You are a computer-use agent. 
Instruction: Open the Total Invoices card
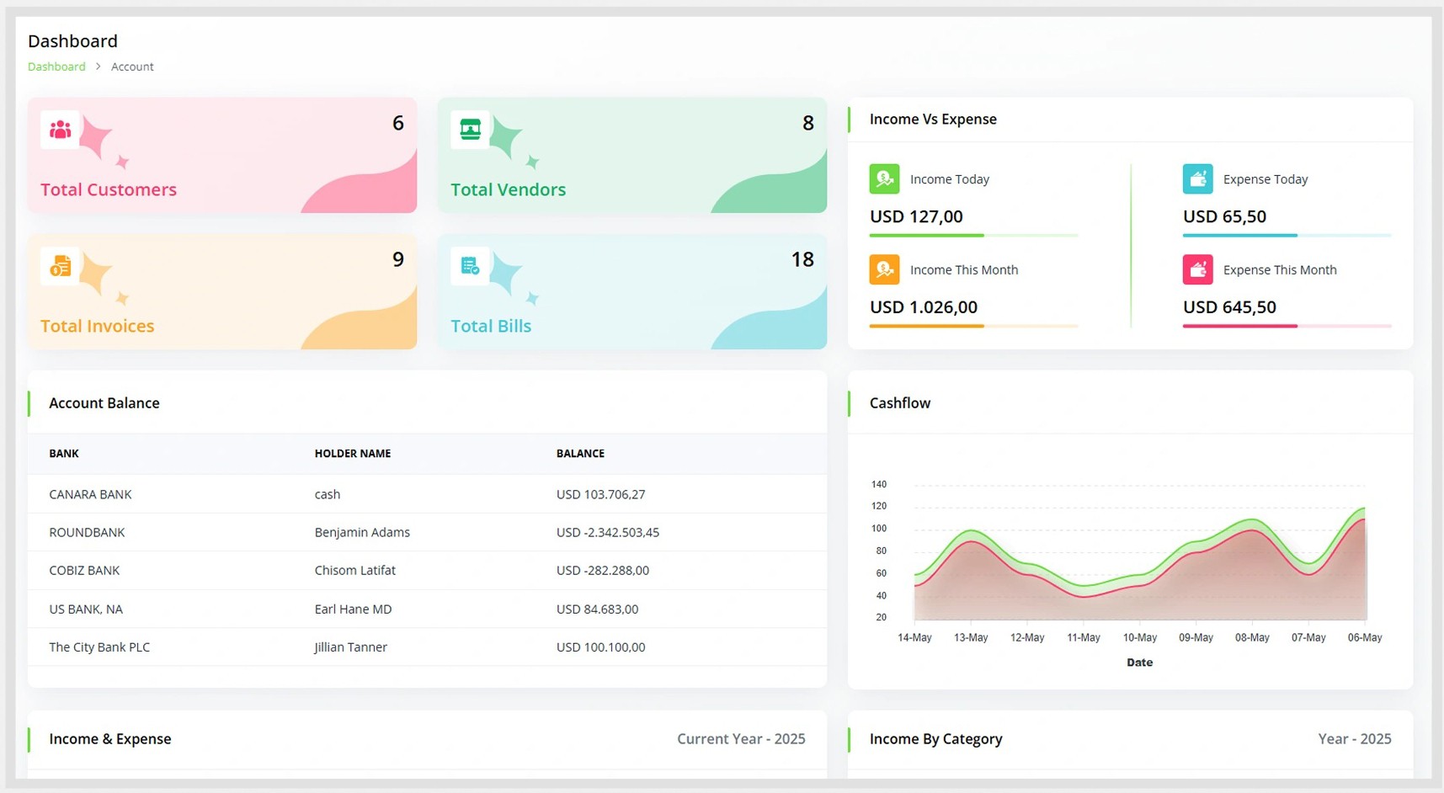(222, 291)
